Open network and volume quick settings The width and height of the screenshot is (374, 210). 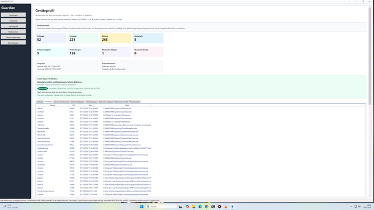[357, 206]
